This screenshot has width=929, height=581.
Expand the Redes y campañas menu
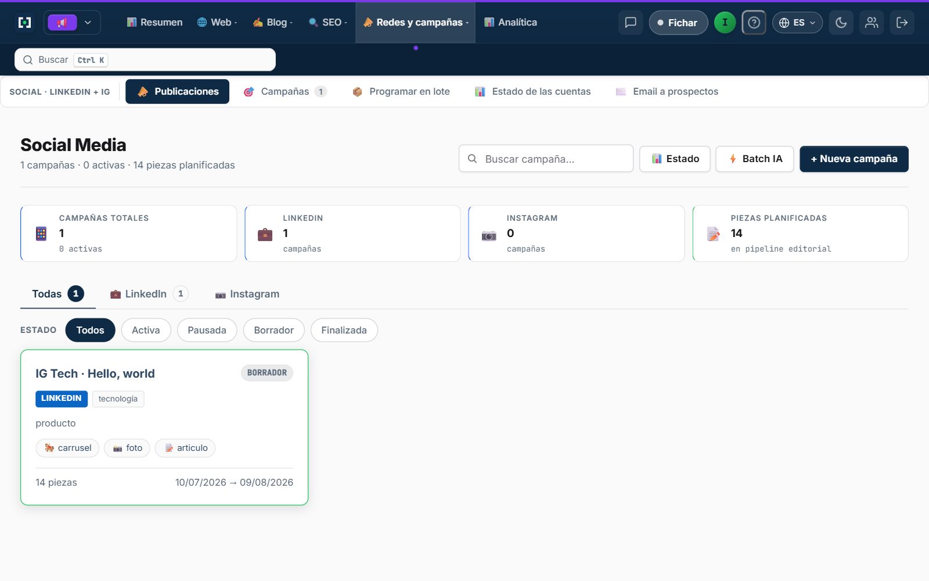click(416, 22)
